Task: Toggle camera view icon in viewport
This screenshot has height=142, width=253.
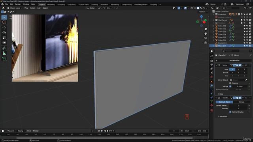Action: [206, 38]
